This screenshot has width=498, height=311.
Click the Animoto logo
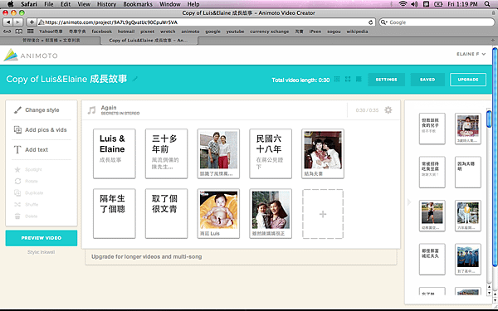pos(31,56)
